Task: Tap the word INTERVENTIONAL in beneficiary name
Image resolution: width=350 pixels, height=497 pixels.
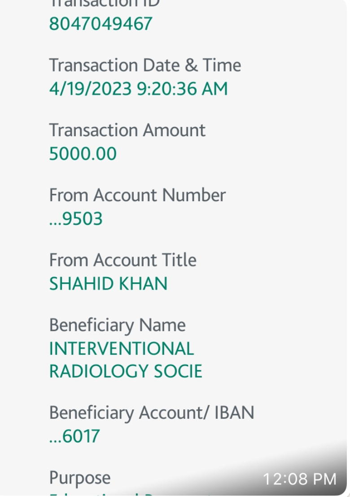Action: point(121,349)
